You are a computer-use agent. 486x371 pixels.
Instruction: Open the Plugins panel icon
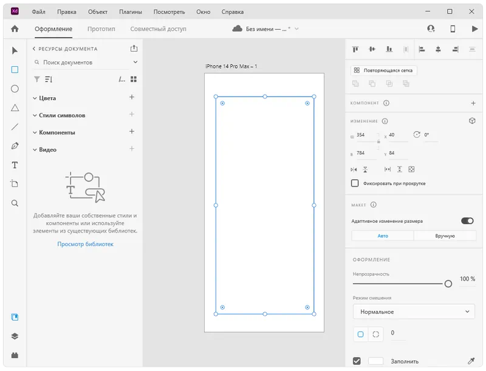point(15,355)
